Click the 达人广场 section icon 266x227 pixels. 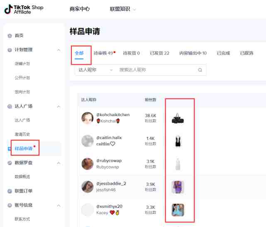10,106
